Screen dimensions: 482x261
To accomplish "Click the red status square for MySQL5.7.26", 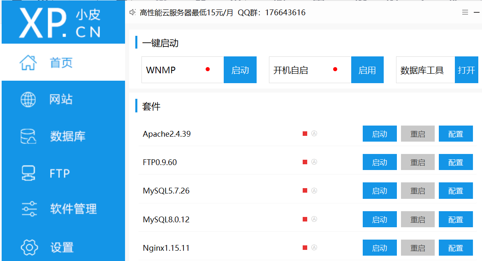I will point(305,191).
